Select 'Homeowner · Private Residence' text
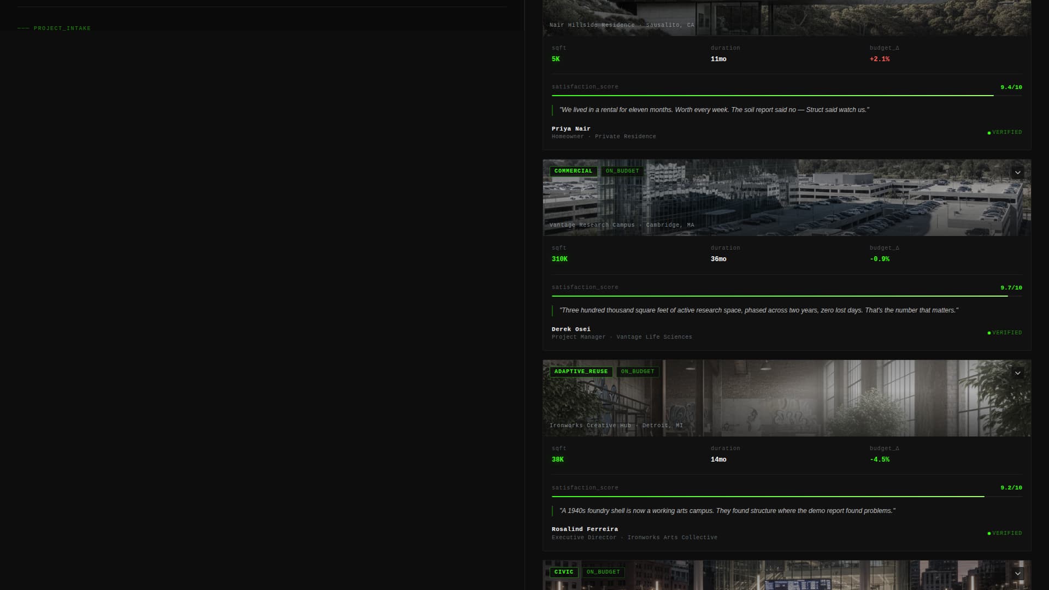 604,137
